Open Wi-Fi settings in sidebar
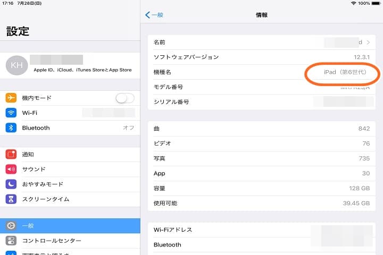The width and height of the screenshot is (383, 255). point(70,113)
